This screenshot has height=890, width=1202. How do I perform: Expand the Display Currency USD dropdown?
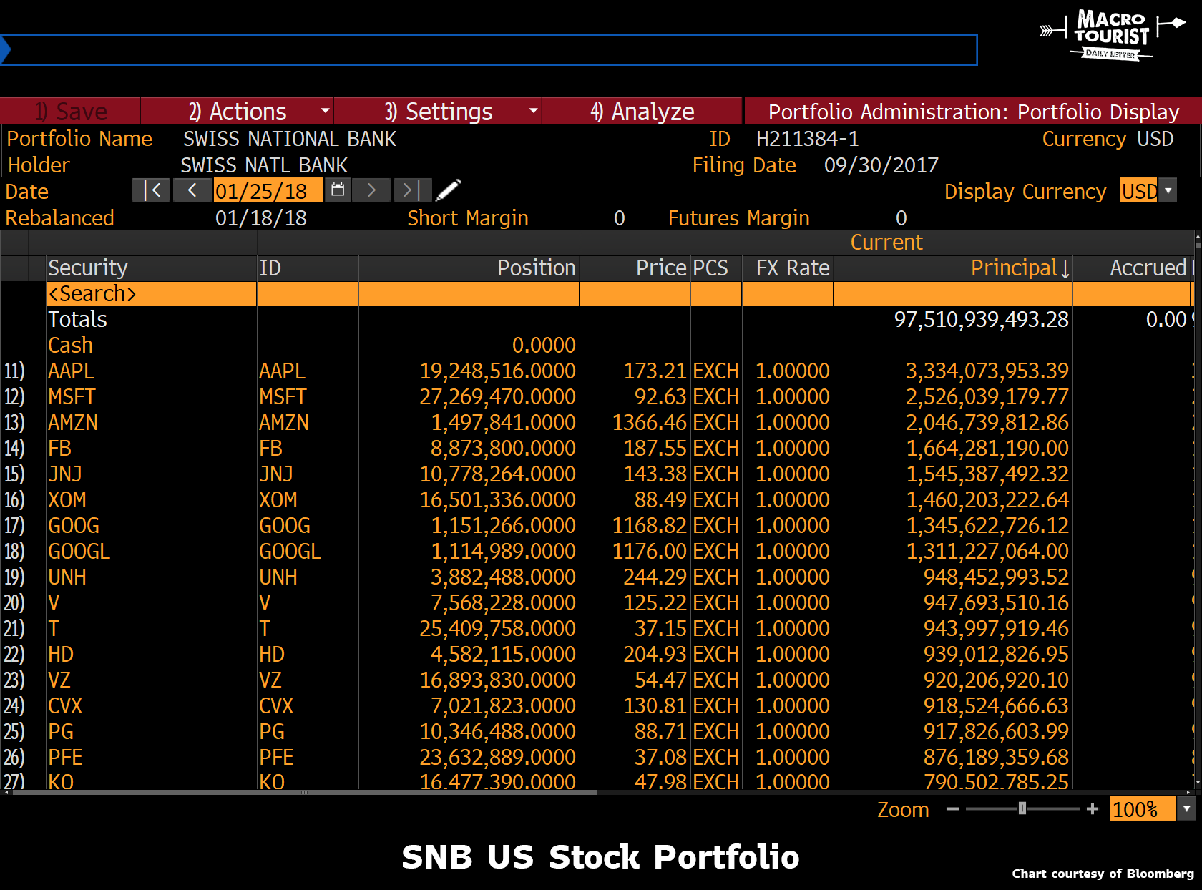tap(1168, 191)
